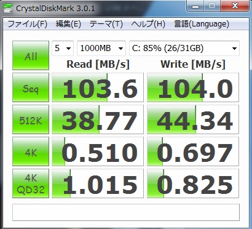Open the ファイル(F) menu
Viewport: 252px width, 229px height.
tap(28, 24)
